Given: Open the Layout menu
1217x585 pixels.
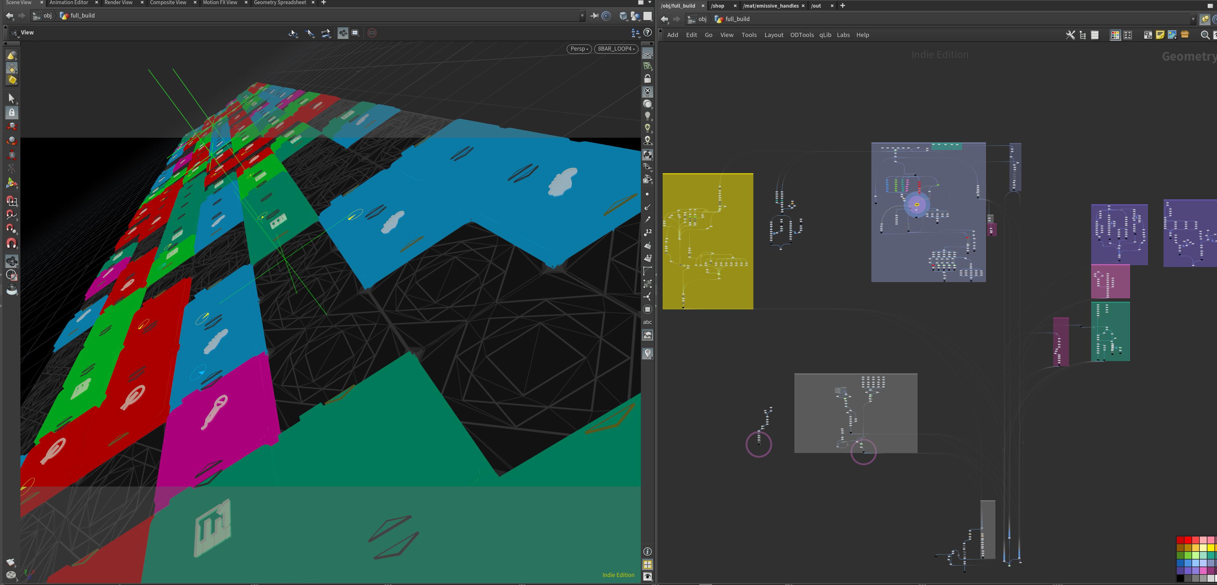Looking at the screenshot, I should click(x=773, y=35).
